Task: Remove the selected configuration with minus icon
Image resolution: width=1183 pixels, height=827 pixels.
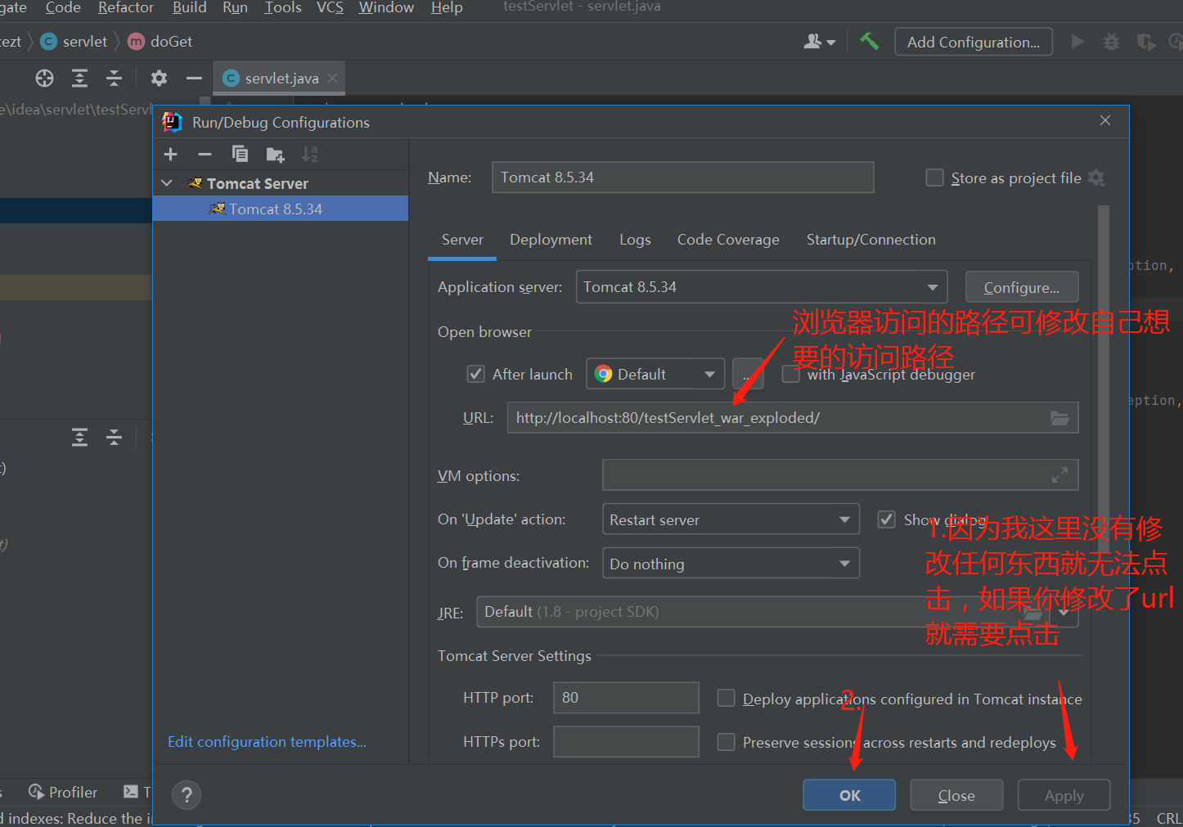Action: [205, 155]
